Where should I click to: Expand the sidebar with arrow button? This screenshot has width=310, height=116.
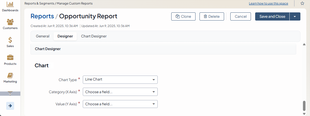coord(10,106)
